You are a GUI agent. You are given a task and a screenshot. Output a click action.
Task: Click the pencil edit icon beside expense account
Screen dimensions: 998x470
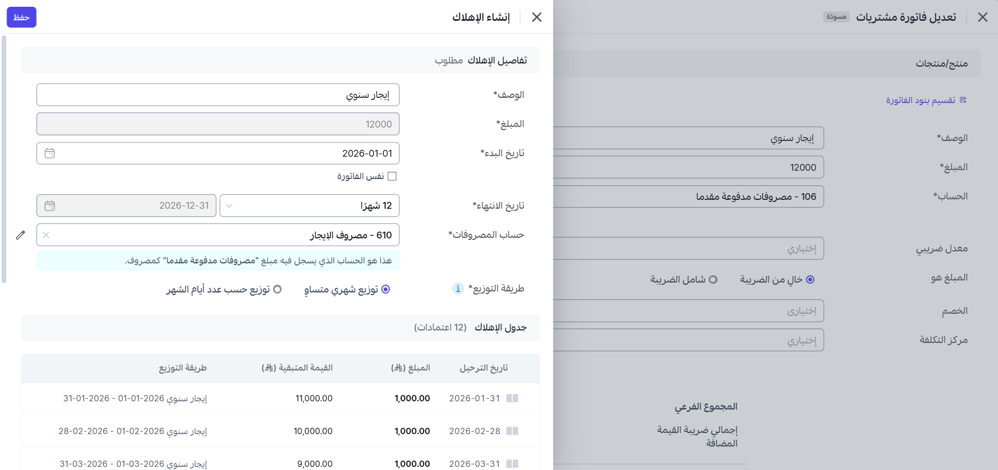(20, 235)
